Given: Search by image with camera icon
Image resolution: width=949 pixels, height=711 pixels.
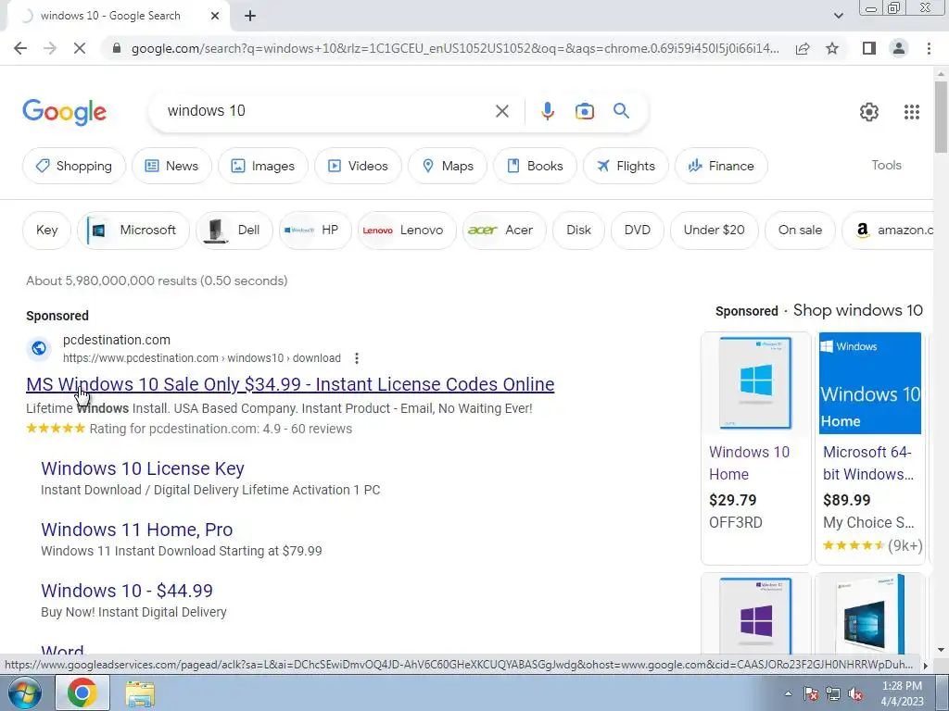Looking at the screenshot, I should tap(585, 111).
